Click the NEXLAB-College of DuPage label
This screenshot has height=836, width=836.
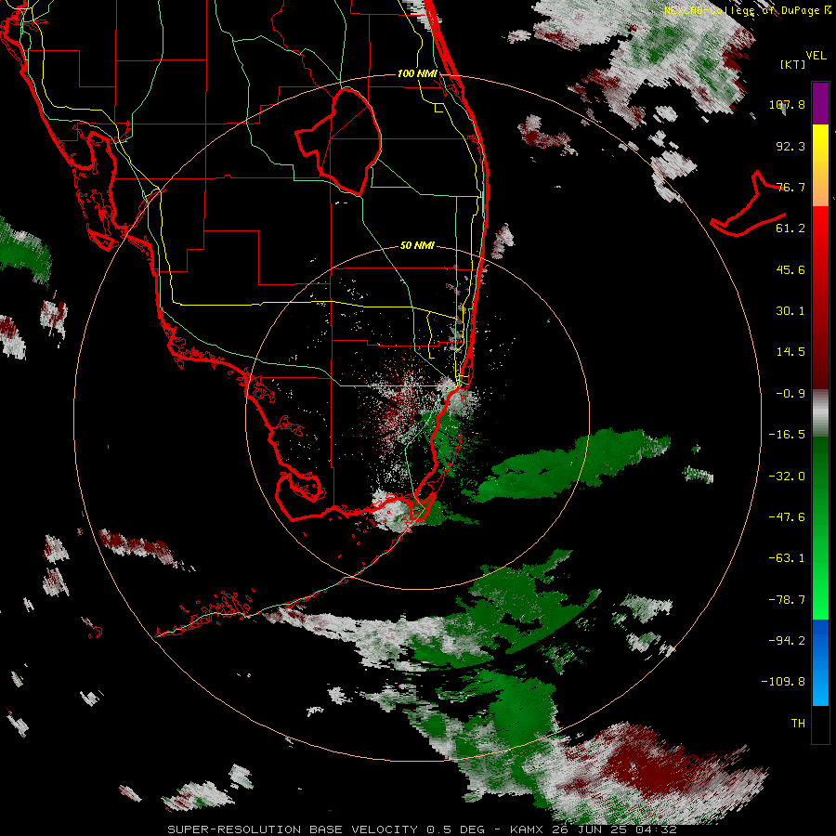click(x=748, y=10)
